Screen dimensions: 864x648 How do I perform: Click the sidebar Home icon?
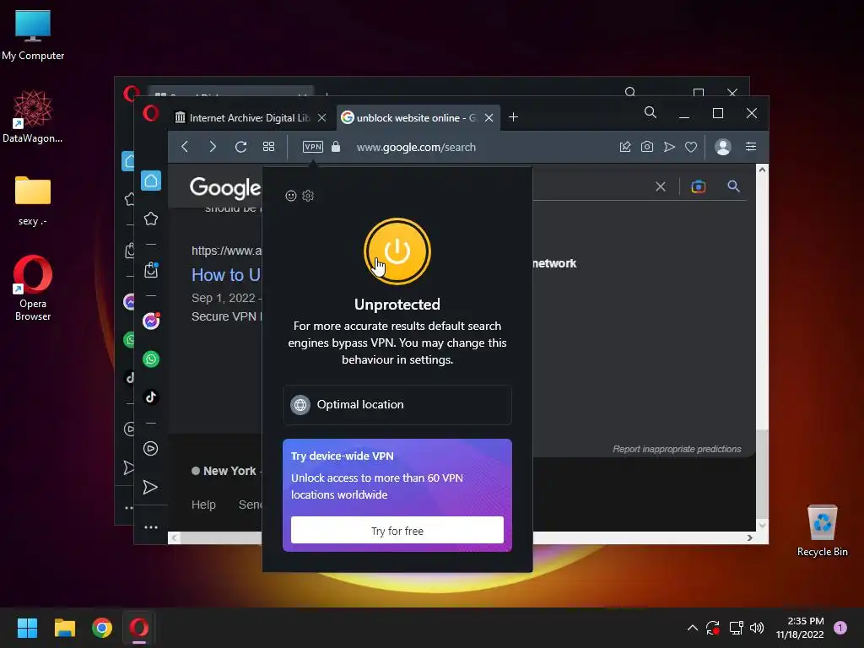pyautogui.click(x=151, y=181)
